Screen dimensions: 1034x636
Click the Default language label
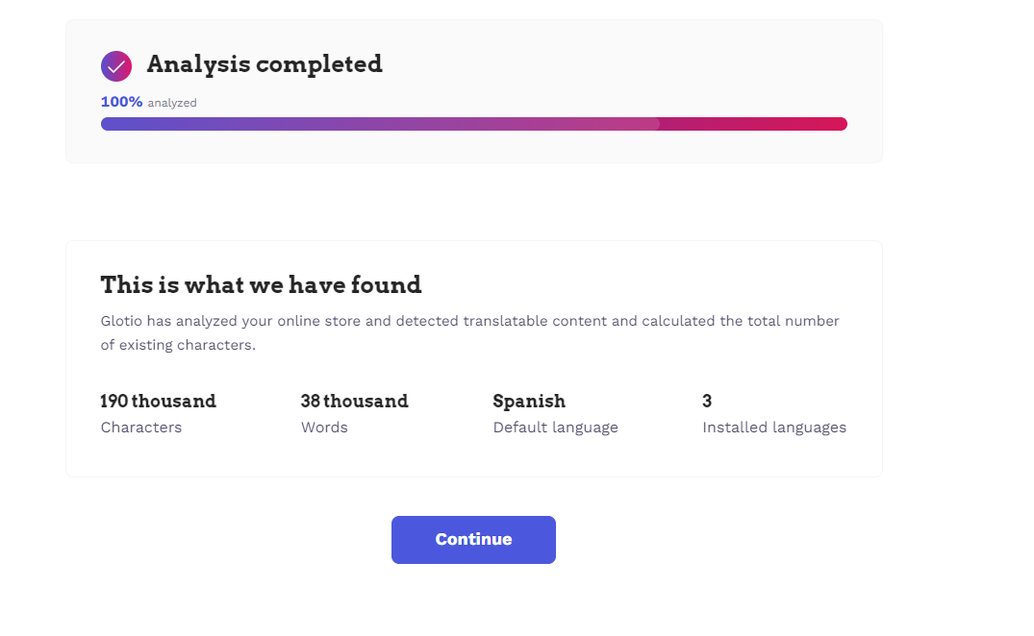(x=556, y=428)
